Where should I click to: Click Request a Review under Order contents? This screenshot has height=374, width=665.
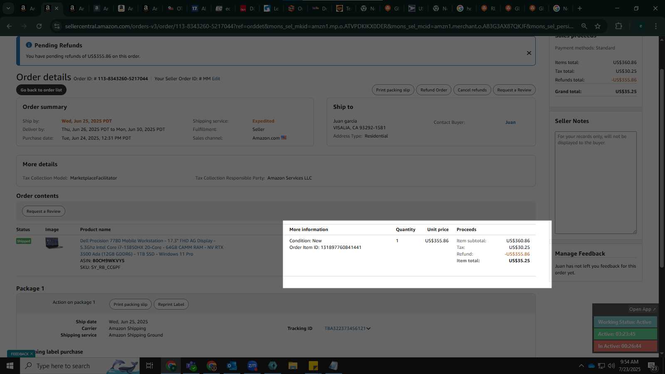[44, 211]
